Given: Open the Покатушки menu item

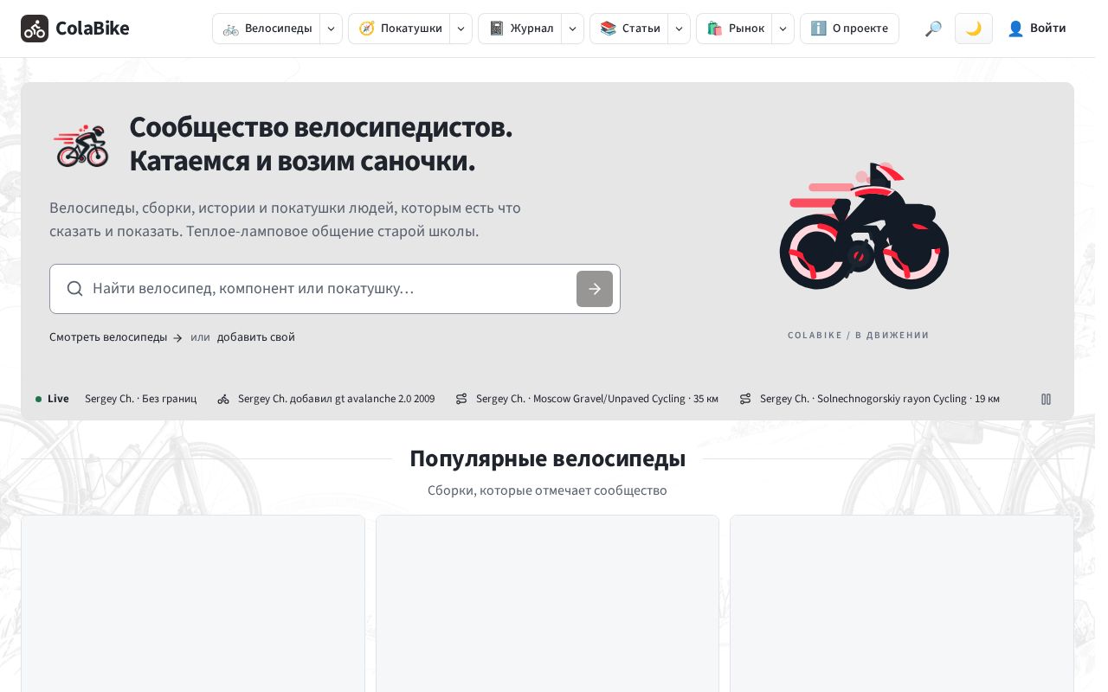Looking at the screenshot, I should pyautogui.click(x=400, y=29).
